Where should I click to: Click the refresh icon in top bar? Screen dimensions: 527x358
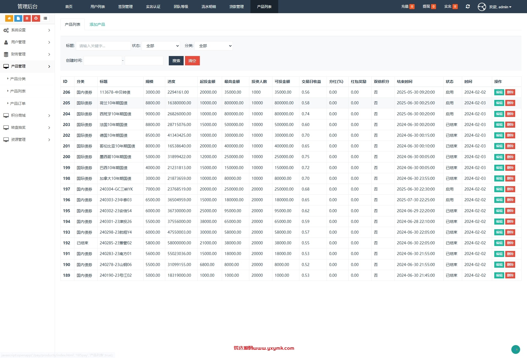click(x=468, y=7)
